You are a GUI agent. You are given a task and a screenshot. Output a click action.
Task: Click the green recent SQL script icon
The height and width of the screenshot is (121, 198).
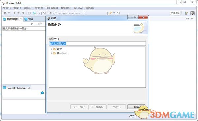(34, 13)
